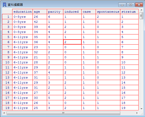Screen dimensions: 145x117
Task: Click row number 19 header
Action: pos(7,108)
